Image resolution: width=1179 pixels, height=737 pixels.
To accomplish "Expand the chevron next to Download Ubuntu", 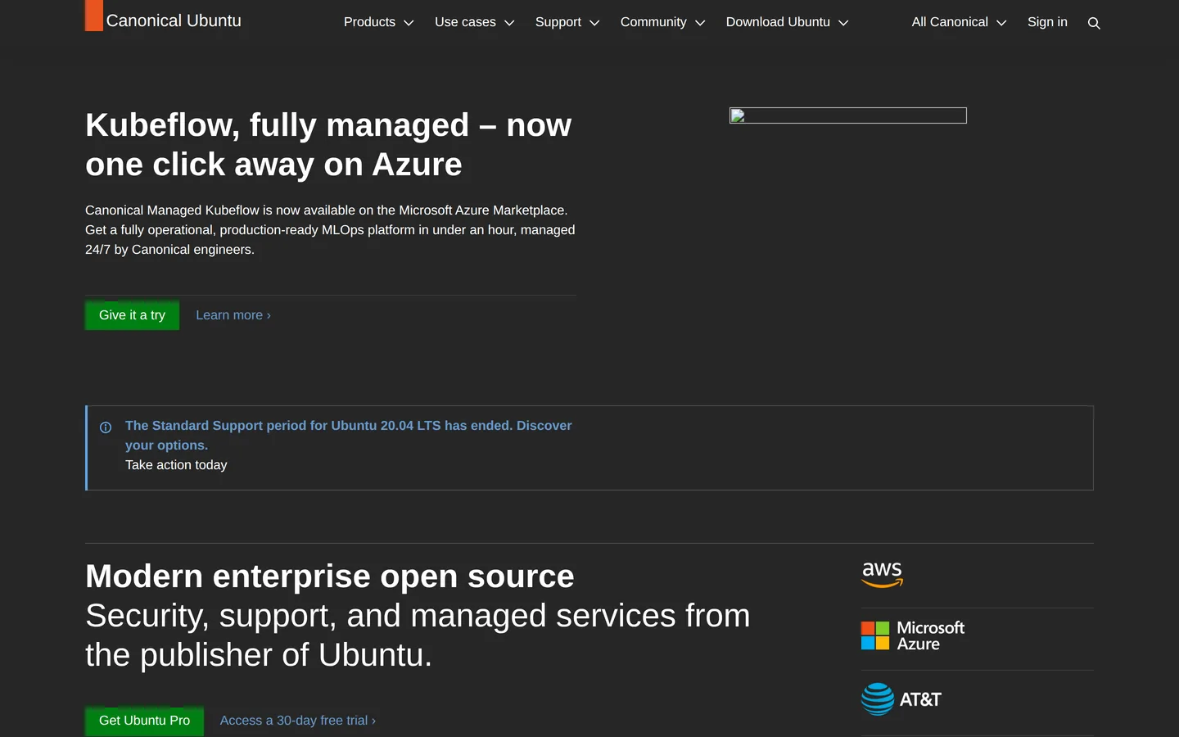I will (843, 23).
